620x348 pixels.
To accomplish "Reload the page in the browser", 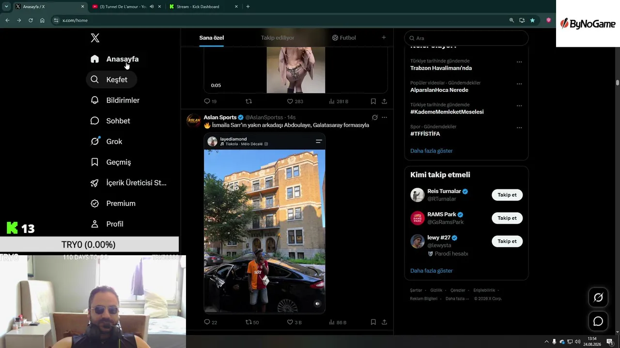I will pos(31,20).
